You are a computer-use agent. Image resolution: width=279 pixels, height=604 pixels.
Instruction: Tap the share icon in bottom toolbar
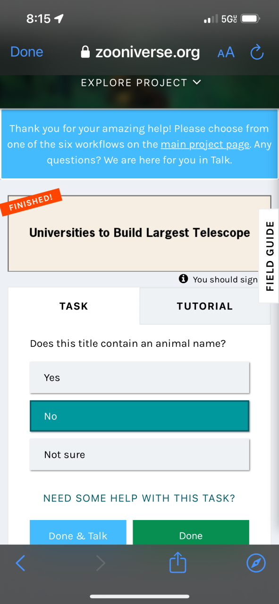178,563
